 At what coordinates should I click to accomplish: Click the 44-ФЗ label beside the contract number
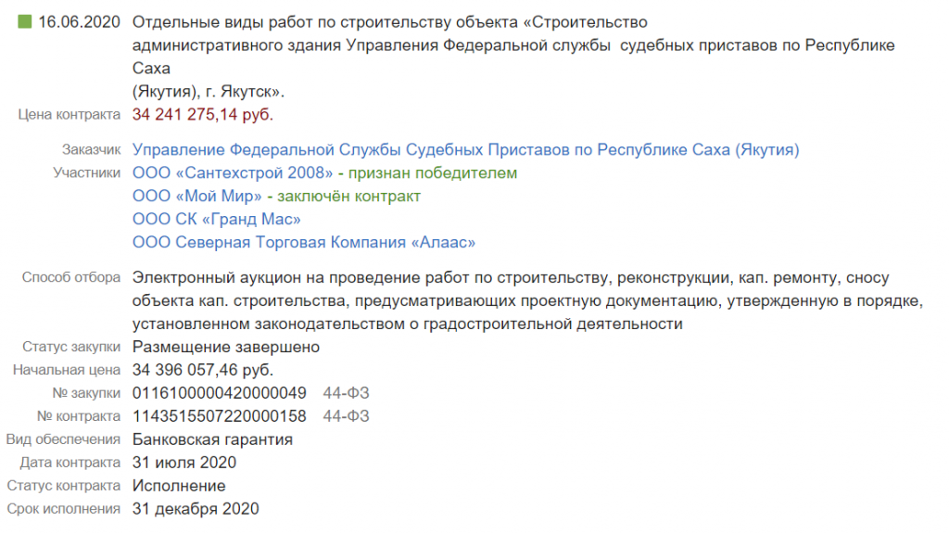click(x=346, y=416)
